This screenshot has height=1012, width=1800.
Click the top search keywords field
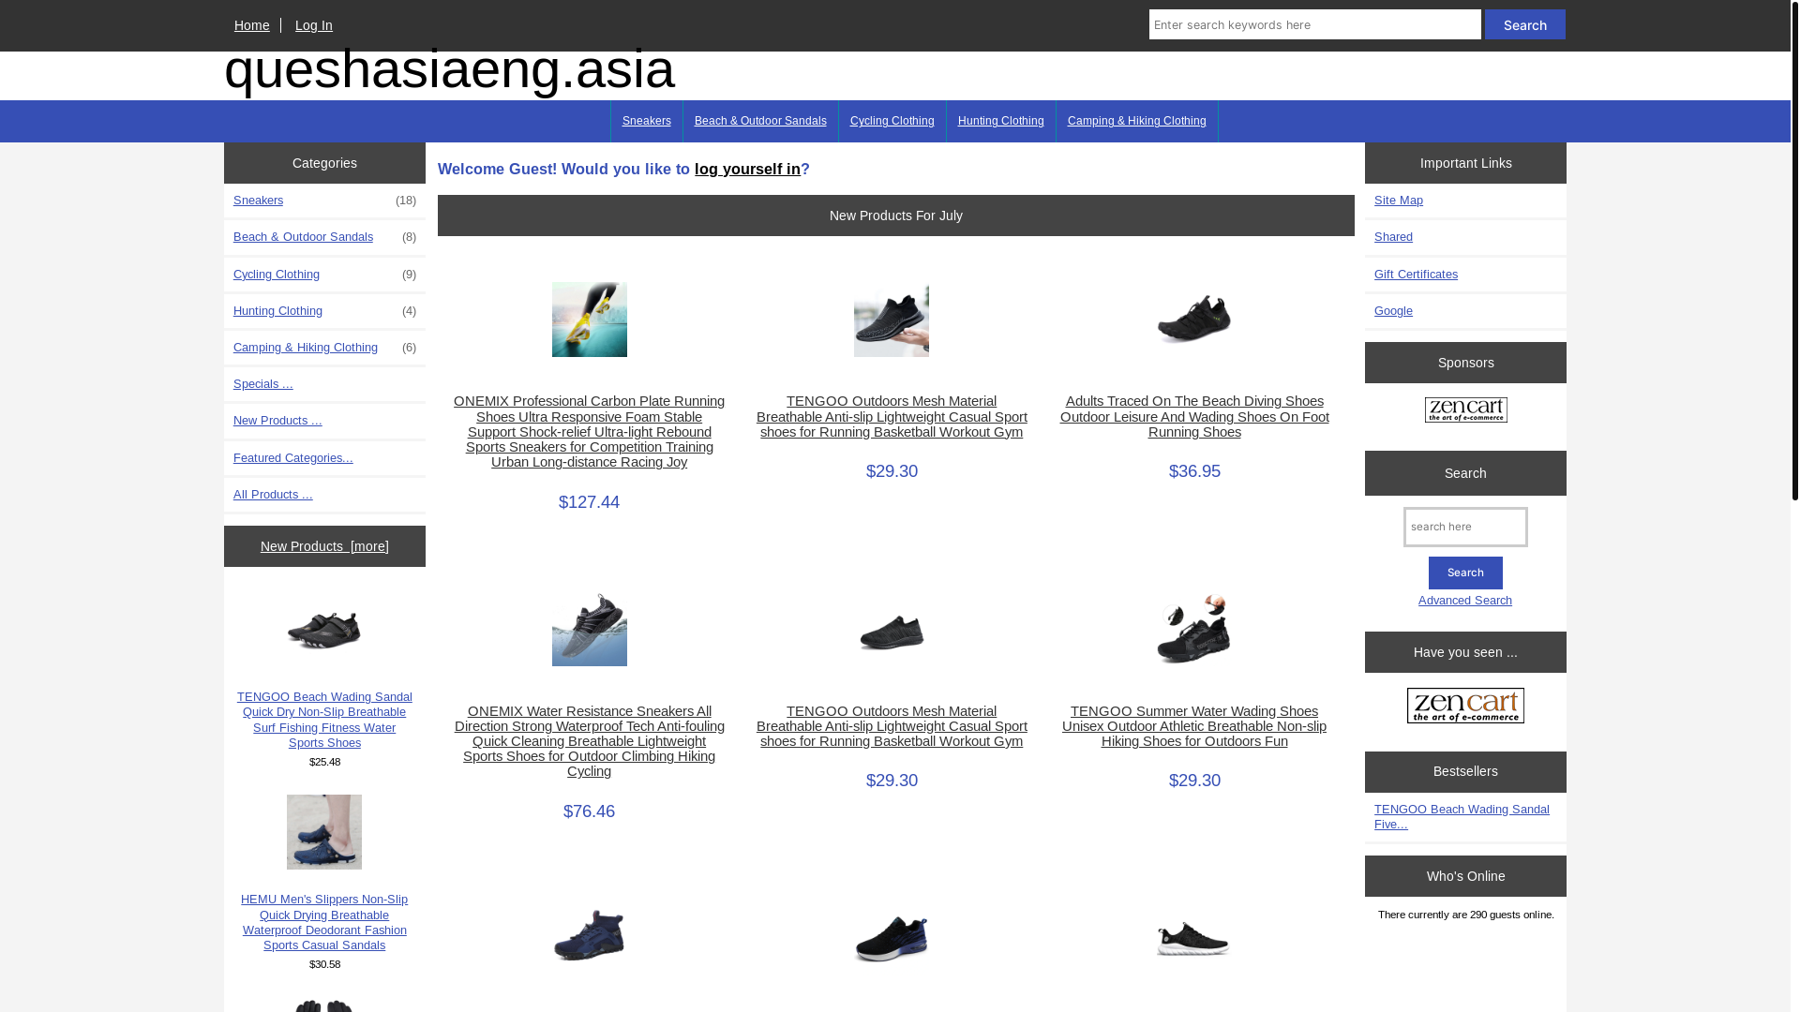click(1314, 24)
